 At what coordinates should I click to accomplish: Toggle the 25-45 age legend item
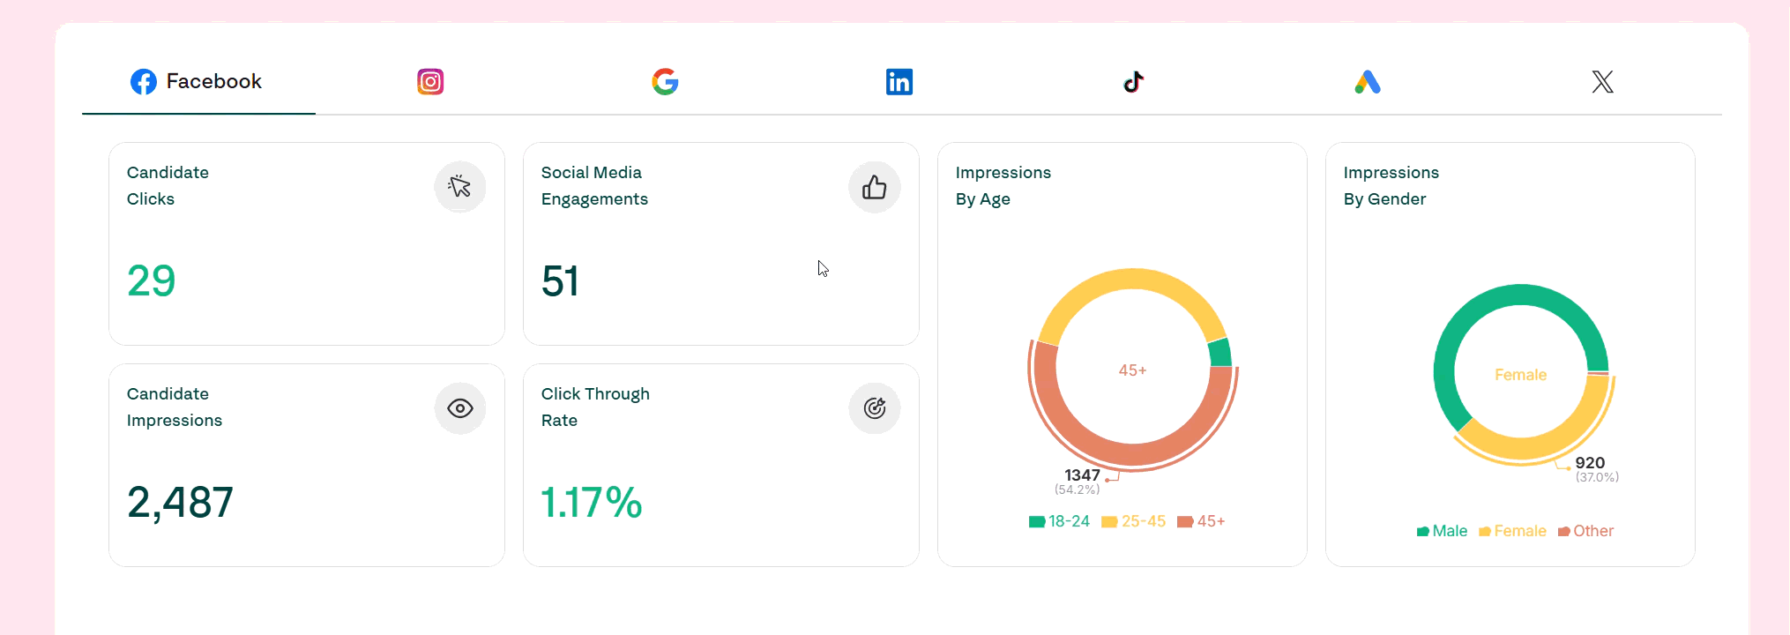click(x=1133, y=521)
